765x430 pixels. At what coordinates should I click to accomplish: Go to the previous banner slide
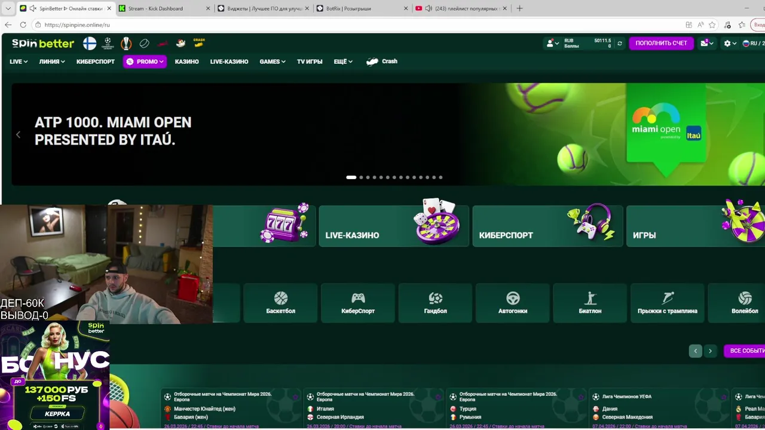[x=18, y=135]
